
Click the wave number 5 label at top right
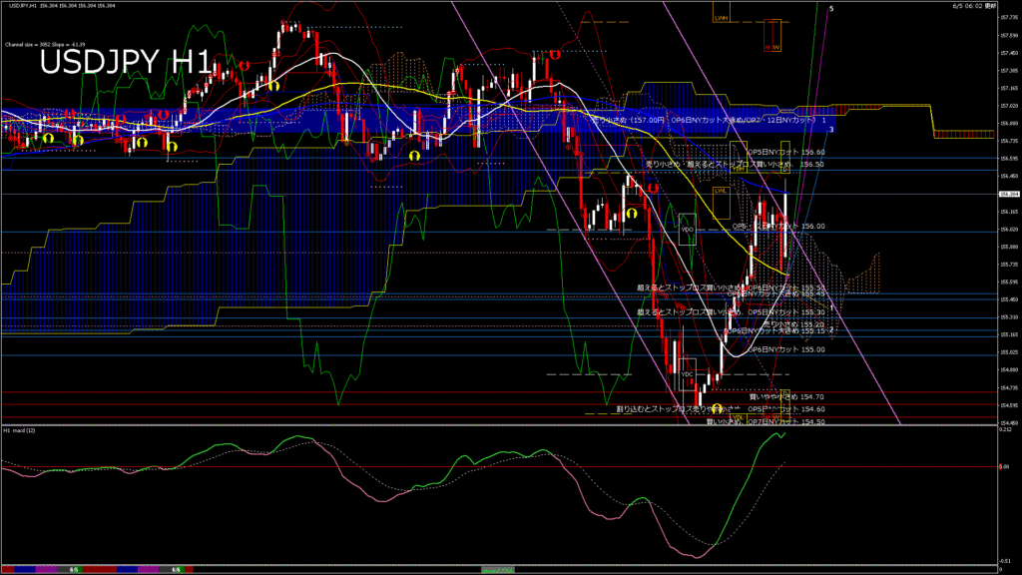(x=832, y=7)
